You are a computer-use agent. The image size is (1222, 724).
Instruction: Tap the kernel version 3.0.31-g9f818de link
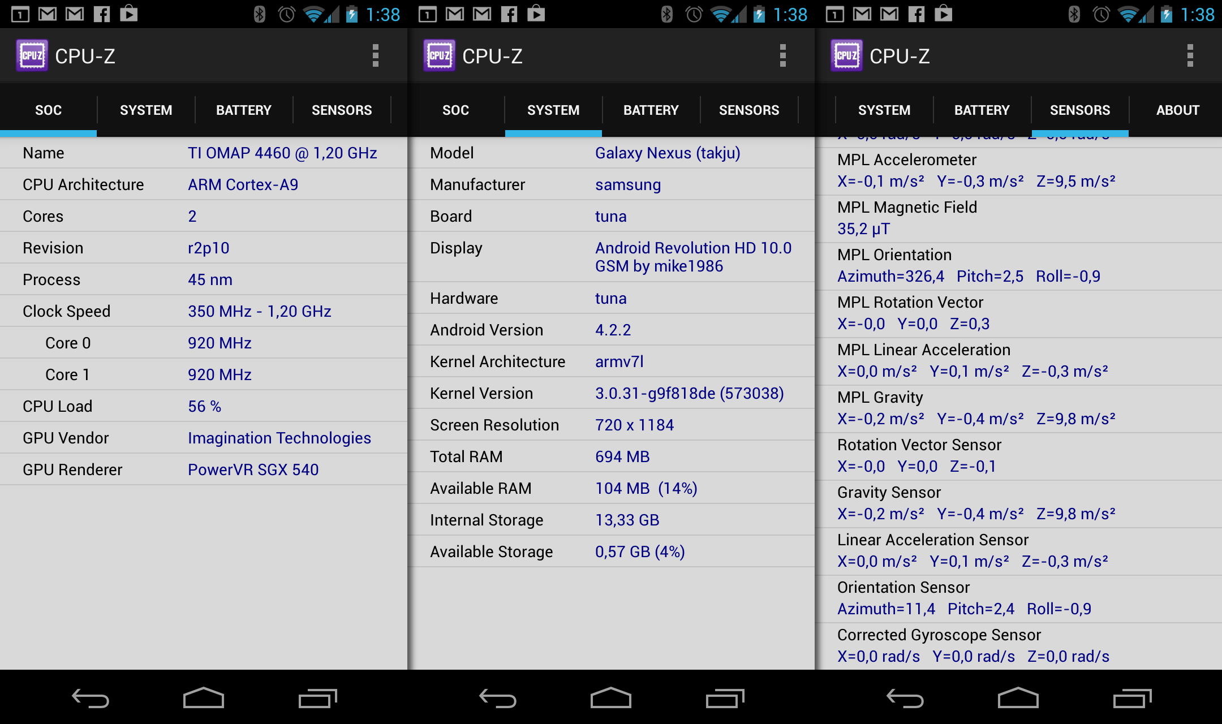689,393
